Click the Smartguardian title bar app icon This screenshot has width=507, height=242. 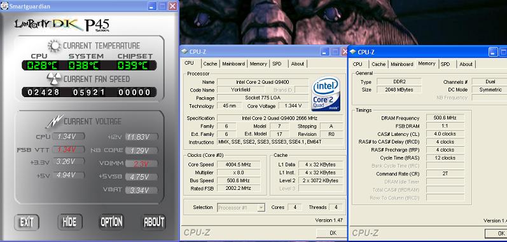coord(4,6)
